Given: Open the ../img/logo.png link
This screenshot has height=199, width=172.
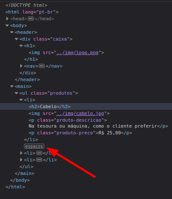Looking at the screenshot, I should 78,53.
